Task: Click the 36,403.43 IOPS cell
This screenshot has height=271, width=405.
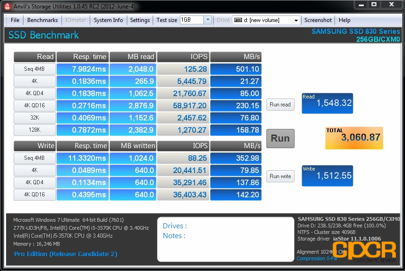Action: tap(183, 195)
